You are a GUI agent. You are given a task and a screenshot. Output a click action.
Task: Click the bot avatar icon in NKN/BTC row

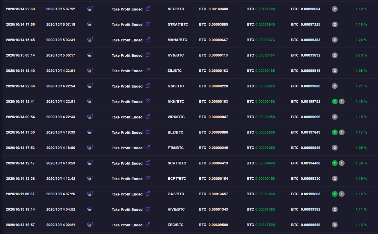click(90, 101)
